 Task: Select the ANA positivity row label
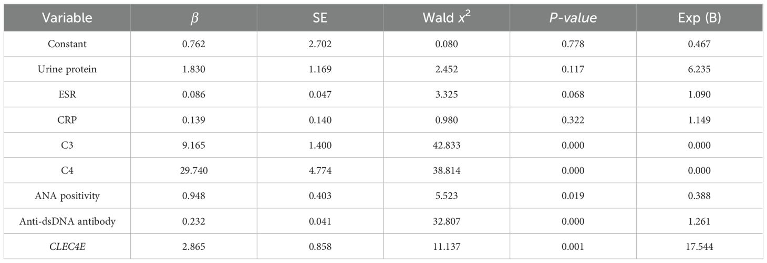point(68,196)
